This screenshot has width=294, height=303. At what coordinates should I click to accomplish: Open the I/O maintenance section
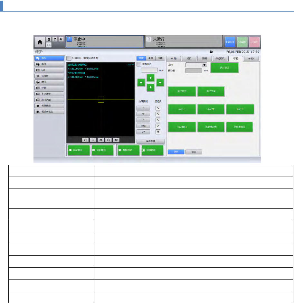49,70
